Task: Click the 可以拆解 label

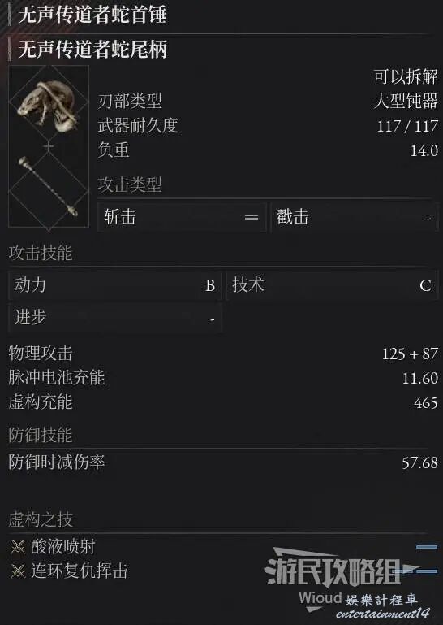Action: tap(406, 76)
